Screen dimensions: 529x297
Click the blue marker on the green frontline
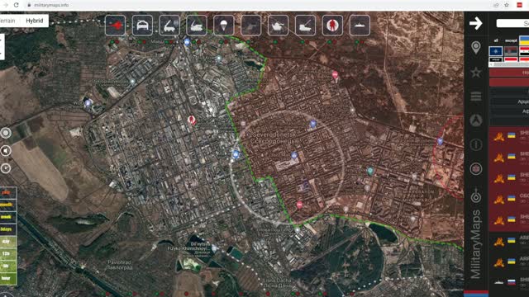[x=236, y=154]
